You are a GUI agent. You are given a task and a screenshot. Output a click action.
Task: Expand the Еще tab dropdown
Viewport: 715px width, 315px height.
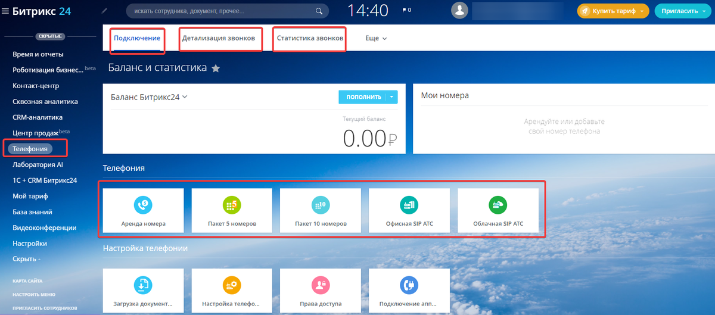(376, 38)
